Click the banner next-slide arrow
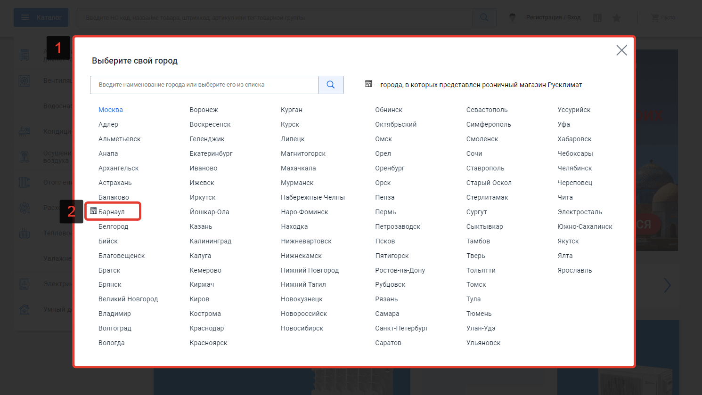The height and width of the screenshot is (395, 702). pyautogui.click(x=667, y=285)
